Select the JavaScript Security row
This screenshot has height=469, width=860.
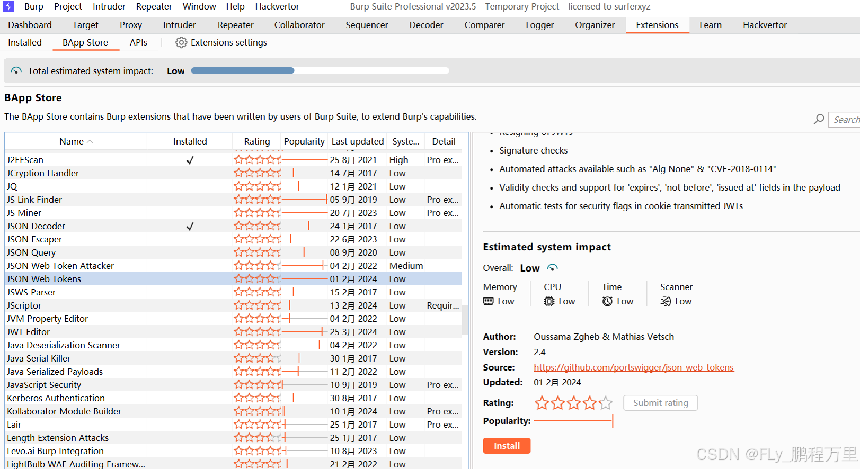click(233, 385)
